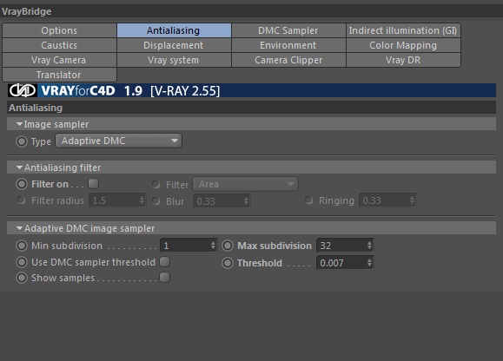The image size is (503, 361).
Task: Toggle Use DMC sampler threshold checkbox
Action: 164,262
